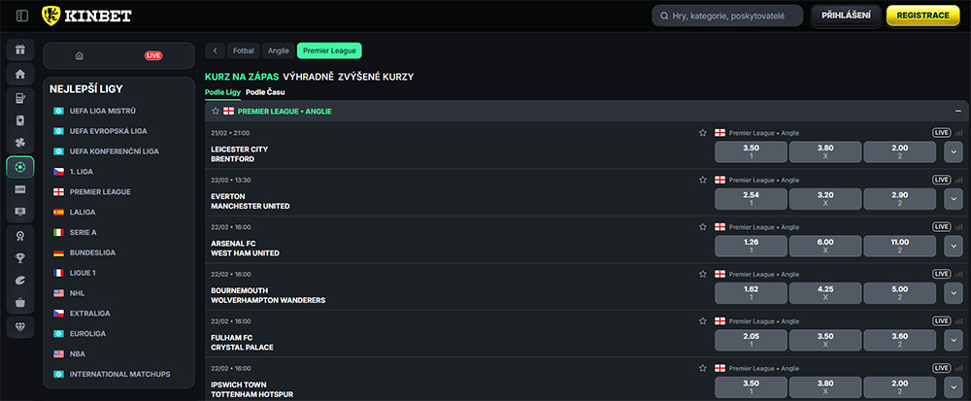This screenshot has width=971, height=401.
Task: Select the Fotbal breadcrumb
Action: click(x=244, y=50)
